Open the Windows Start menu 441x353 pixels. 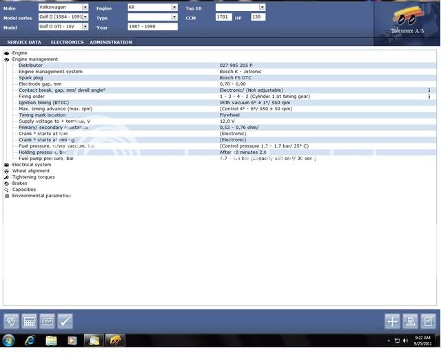(x=8, y=341)
